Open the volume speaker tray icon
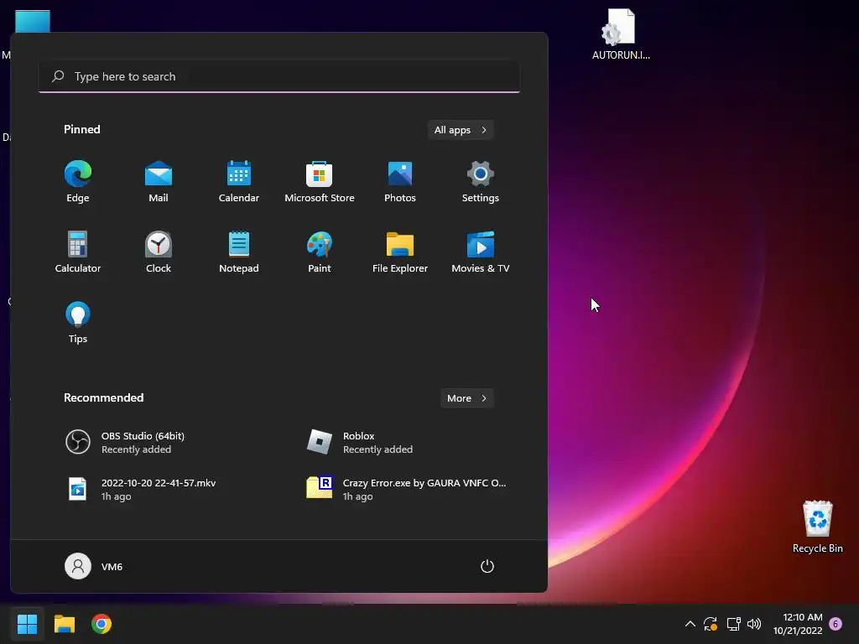Image resolution: width=859 pixels, height=644 pixels. (754, 624)
